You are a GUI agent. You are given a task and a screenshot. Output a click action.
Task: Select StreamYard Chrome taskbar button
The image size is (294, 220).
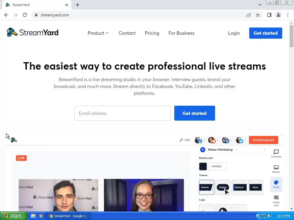point(68,216)
